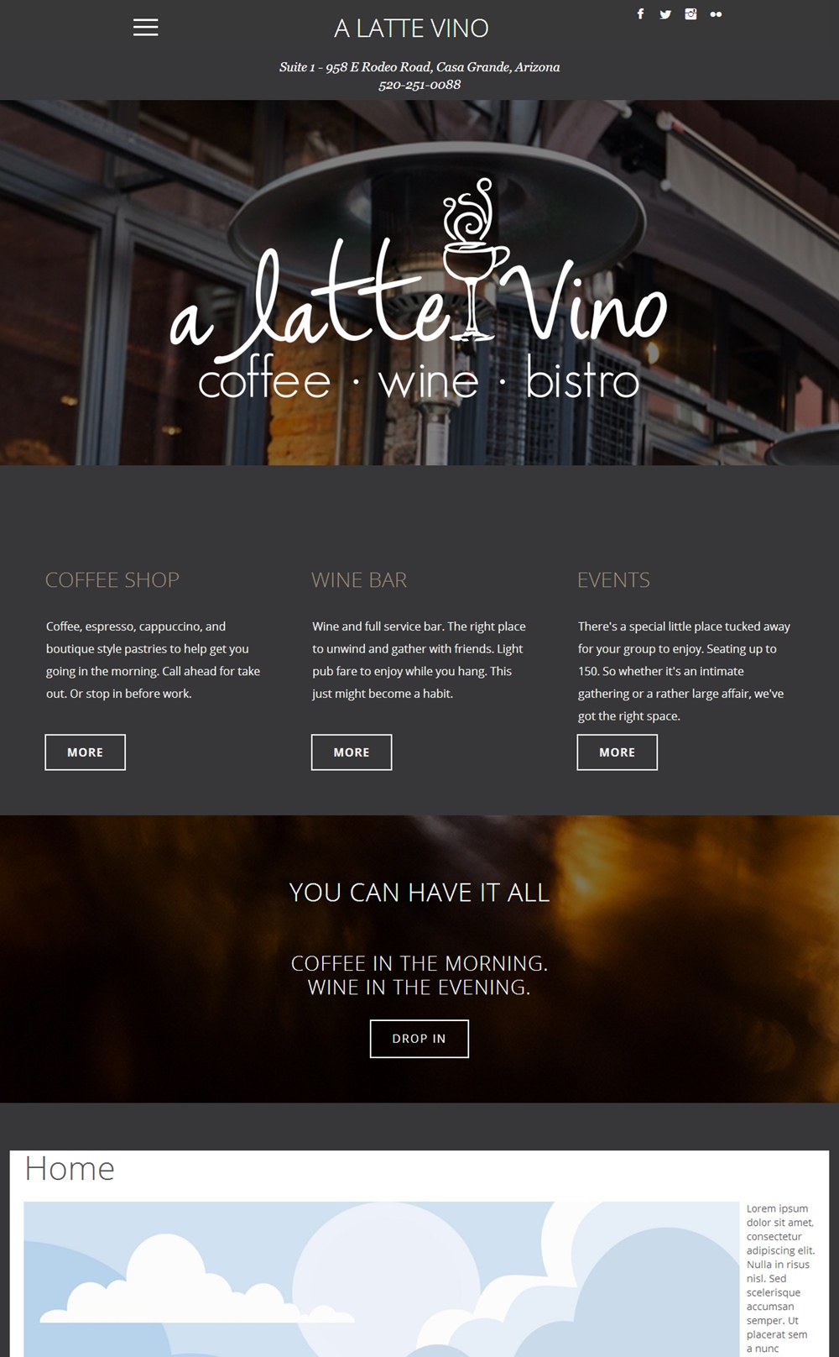
Task: Open the Instagram social icon
Action: point(690,14)
